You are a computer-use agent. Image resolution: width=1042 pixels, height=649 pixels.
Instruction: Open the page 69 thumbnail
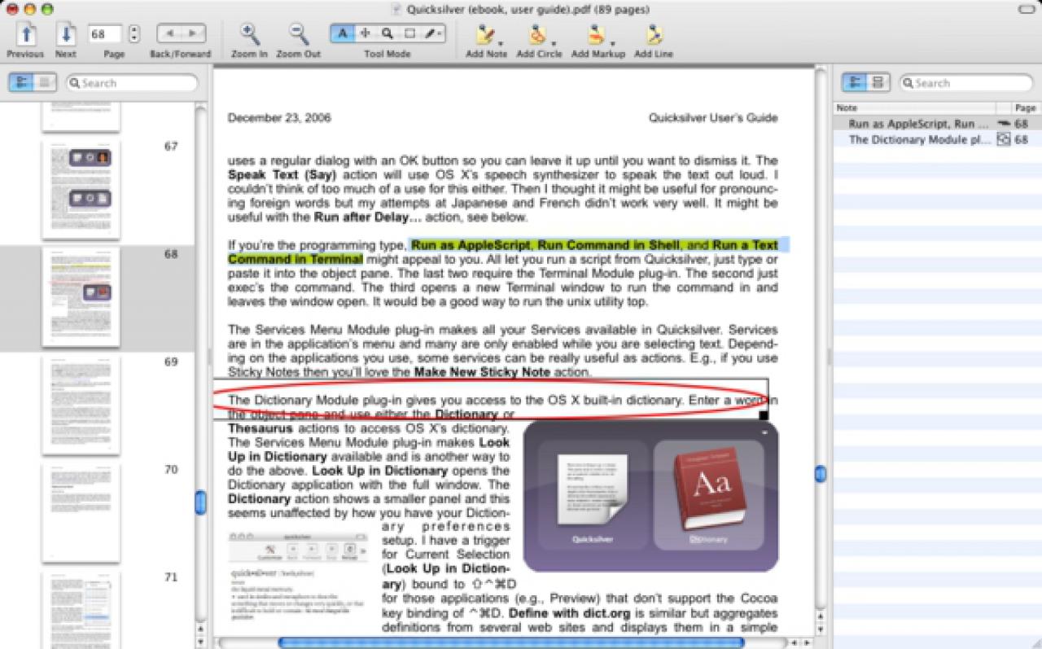click(81, 405)
